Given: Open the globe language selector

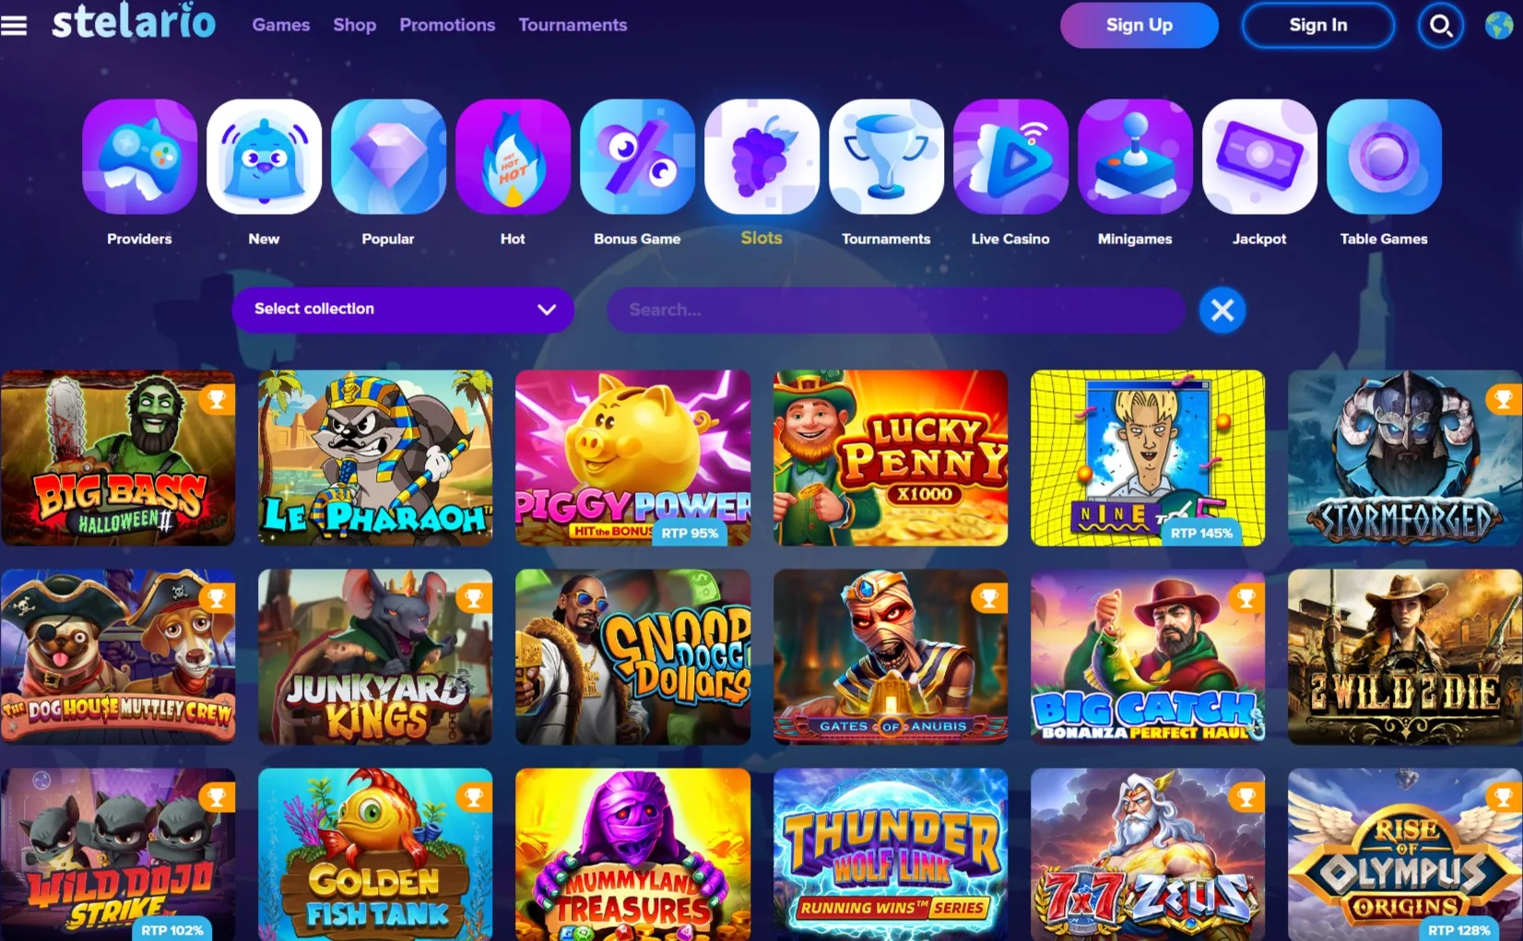Looking at the screenshot, I should pyautogui.click(x=1500, y=25).
